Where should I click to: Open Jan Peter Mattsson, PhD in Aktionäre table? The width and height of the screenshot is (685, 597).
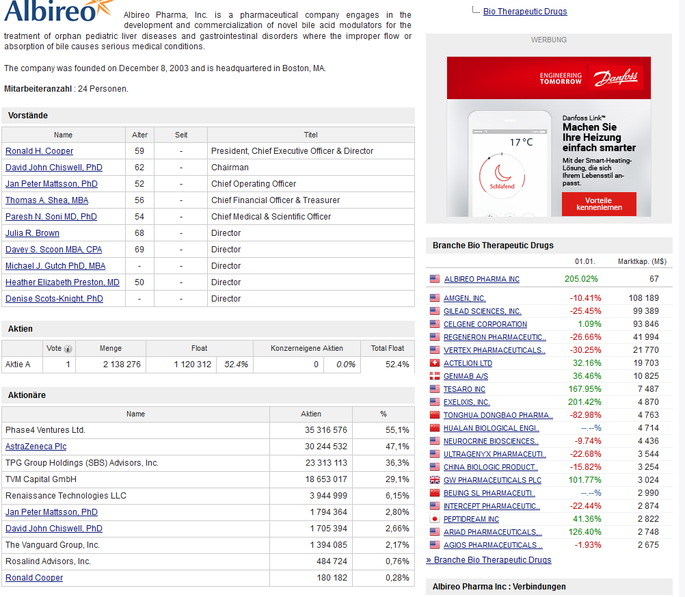point(51,512)
